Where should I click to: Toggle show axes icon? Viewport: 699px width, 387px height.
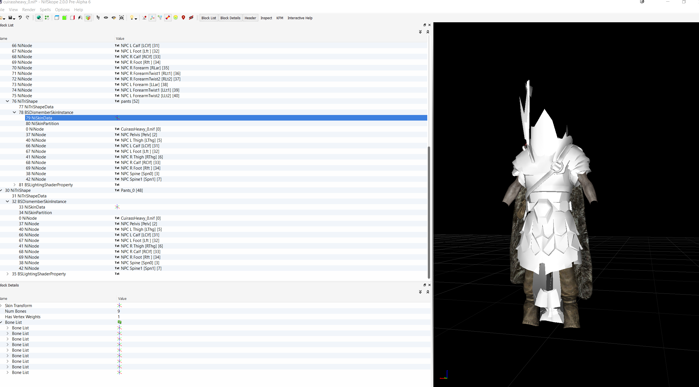[x=152, y=18]
